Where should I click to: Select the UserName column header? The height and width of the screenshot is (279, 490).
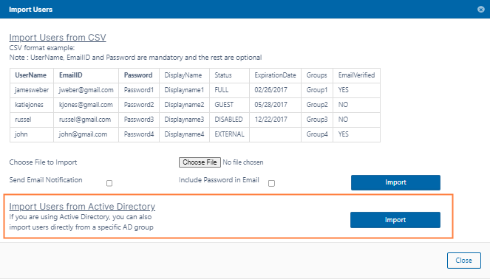[30, 75]
